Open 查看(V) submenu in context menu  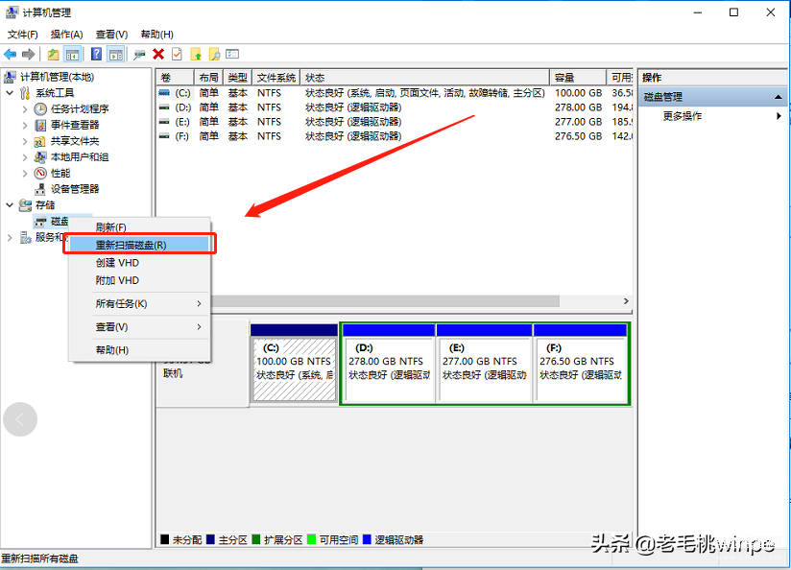[140, 327]
